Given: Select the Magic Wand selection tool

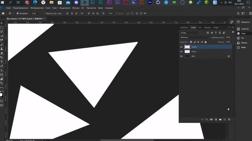Looking at the screenshot, I should 2,36.
